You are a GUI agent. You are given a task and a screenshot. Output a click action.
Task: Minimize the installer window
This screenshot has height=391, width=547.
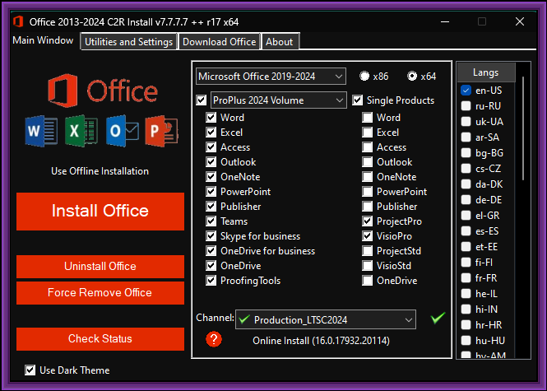(x=445, y=21)
